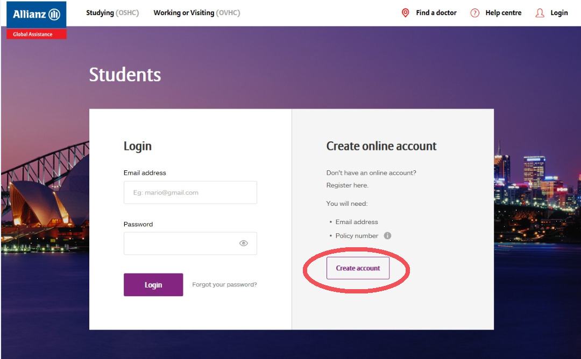This screenshot has height=359, width=581.
Task: Click the Allianz logo in the header
Action: click(x=37, y=15)
